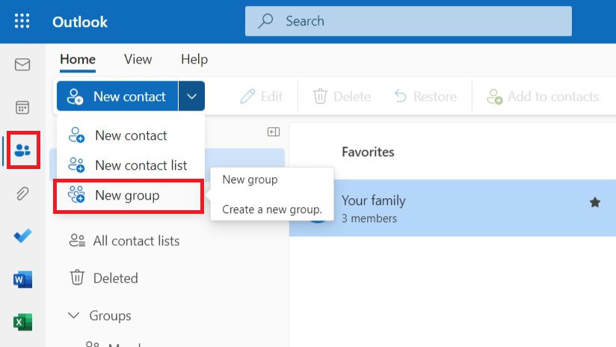Viewport: 616px width, 347px height.
Task: Open the Calendar icon in sidebar
Action: pos(22,108)
